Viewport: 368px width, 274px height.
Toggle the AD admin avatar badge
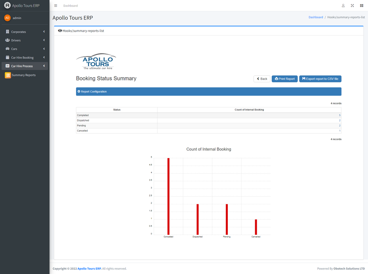pyautogui.click(x=7, y=18)
